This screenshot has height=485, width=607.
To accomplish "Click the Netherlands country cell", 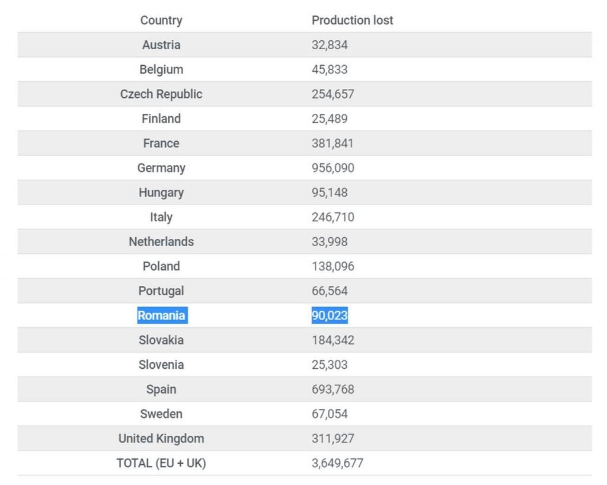I will (x=161, y=241).
